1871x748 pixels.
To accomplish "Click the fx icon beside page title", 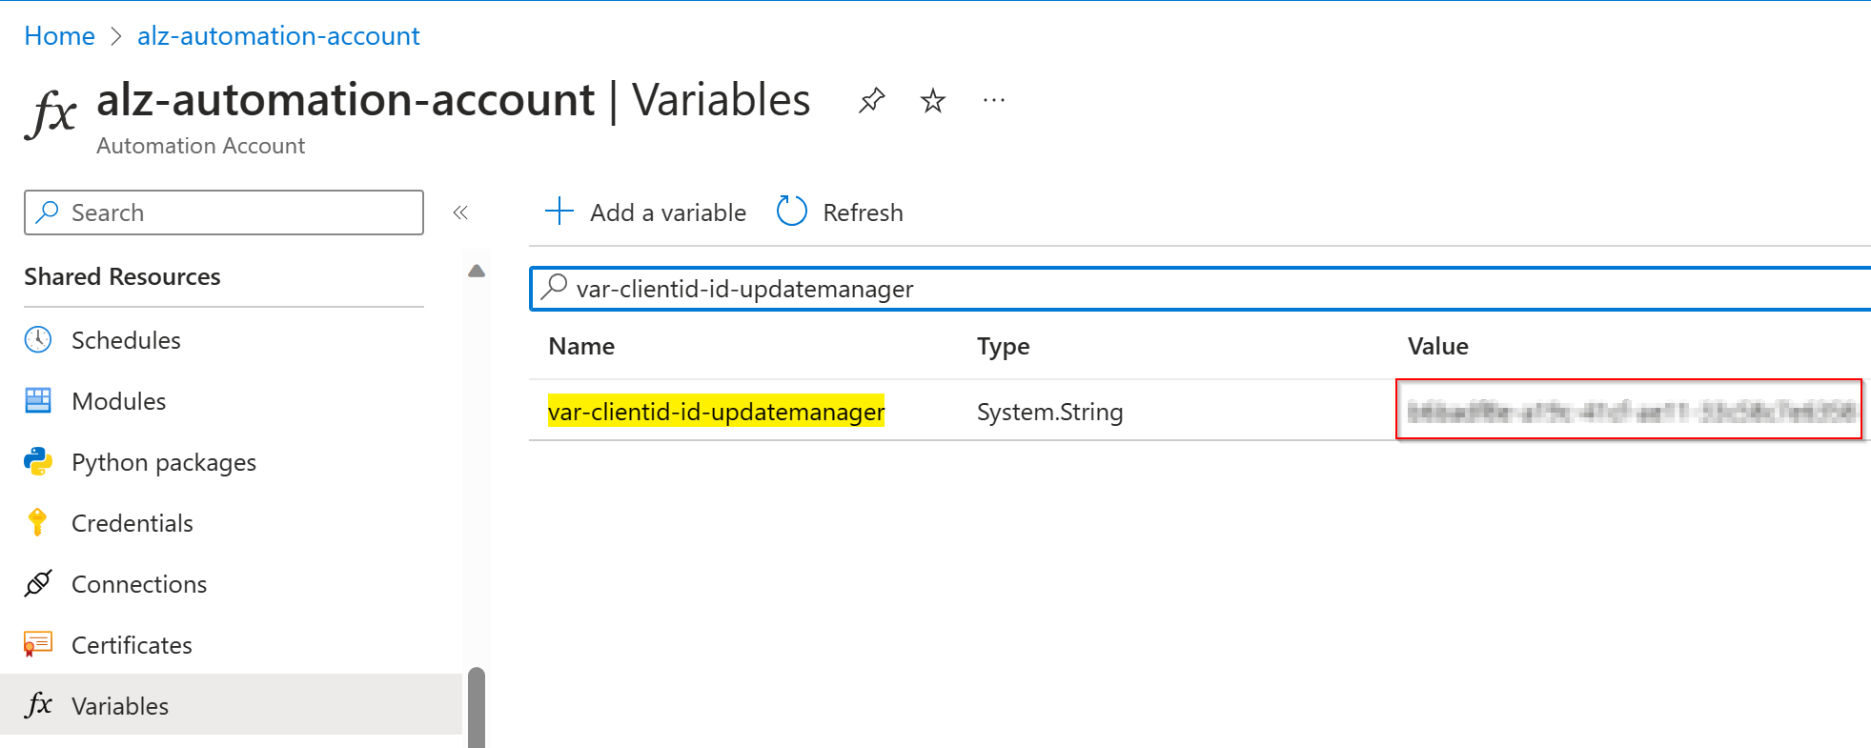I will tap(50, 114).
